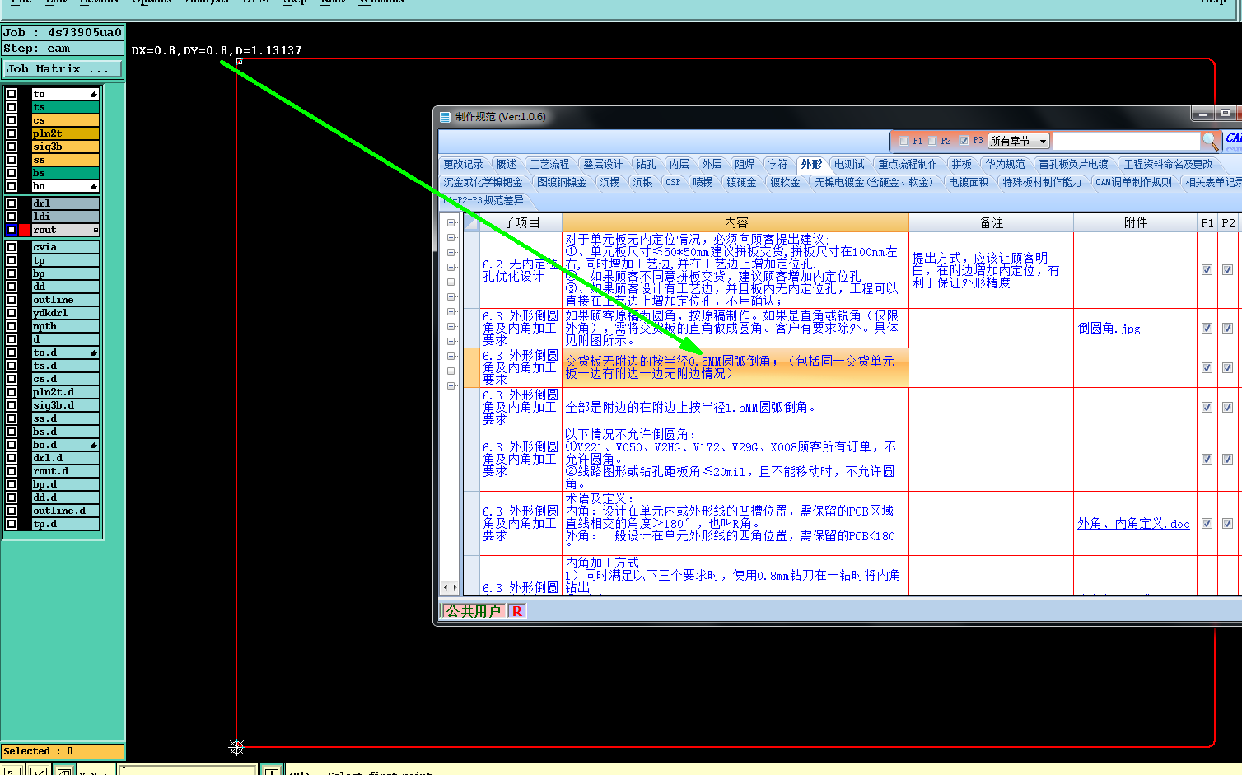1242x775 pixels.
Task: Check the P1 filter checkbox in the toolbar
Action: click(x=904, y=141)
